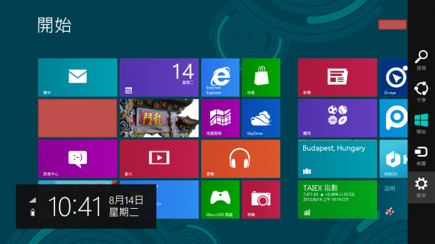
Task: Click the Search charm
Action: pos(421,60)
